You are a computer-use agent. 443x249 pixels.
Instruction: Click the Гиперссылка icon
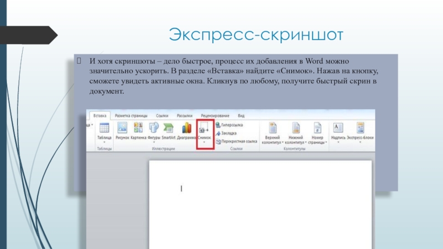(x=218, y=125)
